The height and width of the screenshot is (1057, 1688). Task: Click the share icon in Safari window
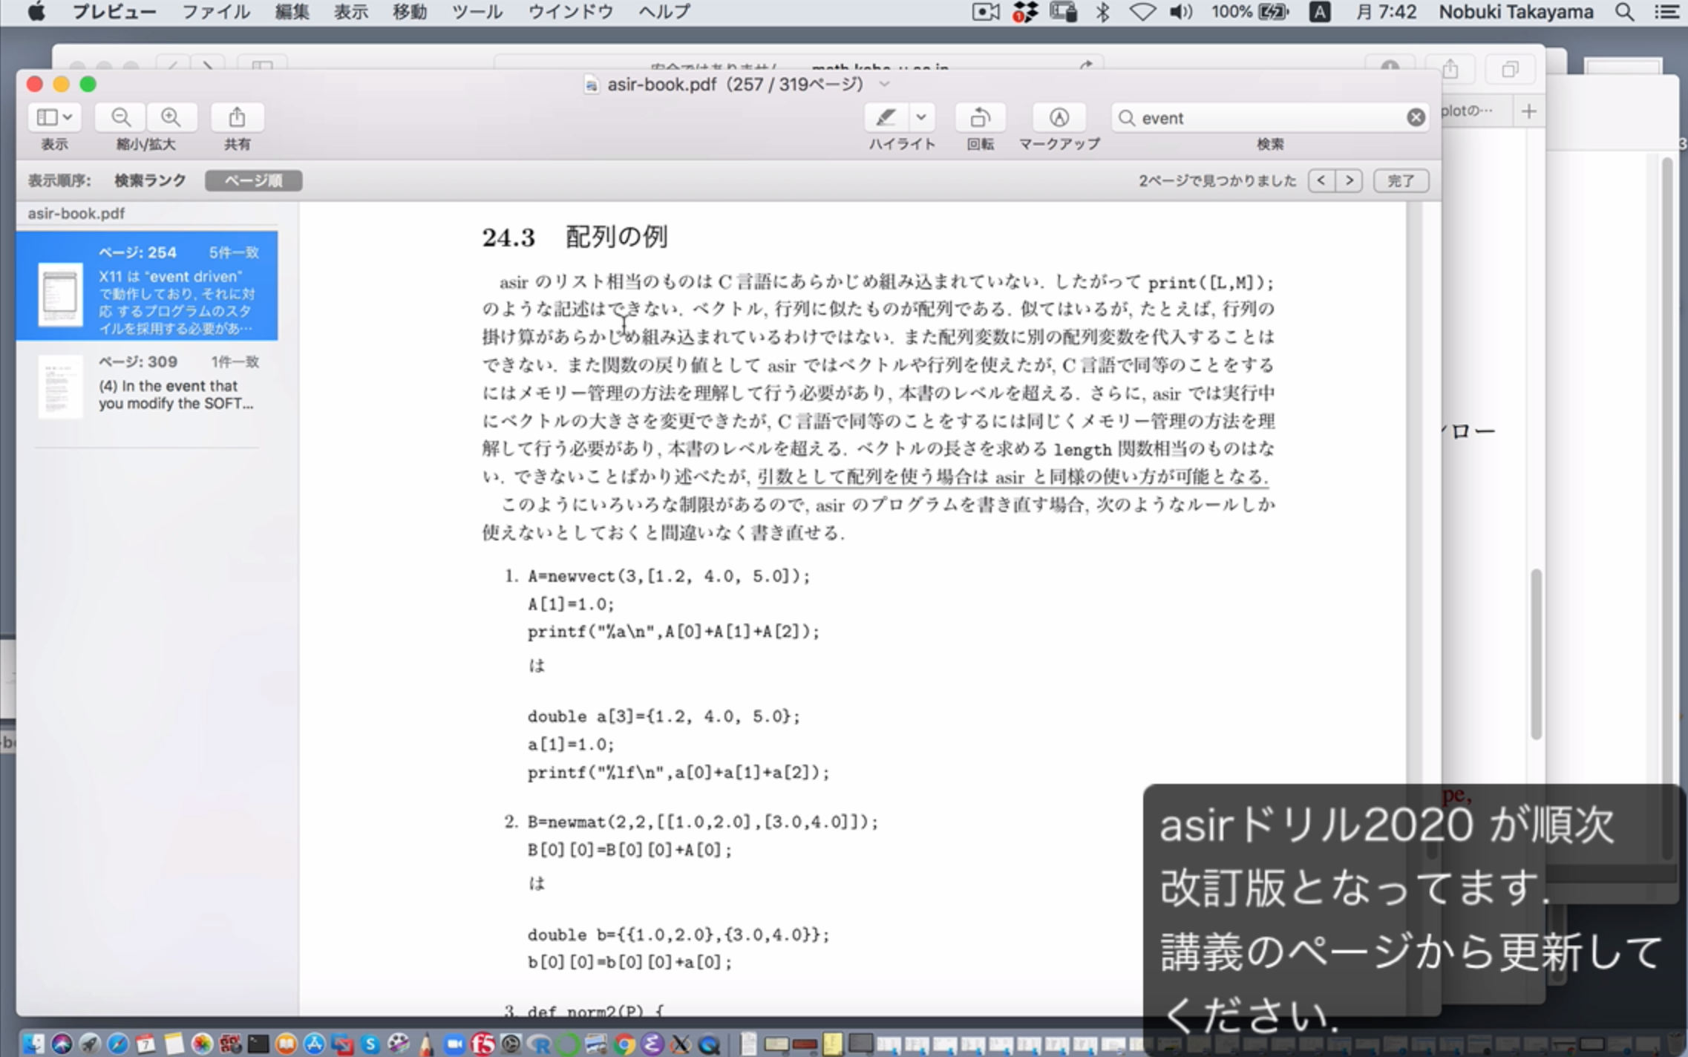(x=1450, y=70)
